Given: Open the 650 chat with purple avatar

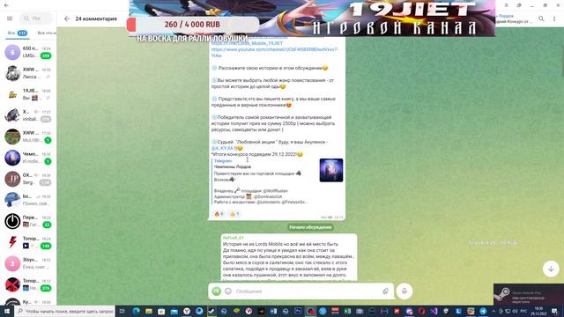Looking at the screenshot, I should click(x=28, y=52).
